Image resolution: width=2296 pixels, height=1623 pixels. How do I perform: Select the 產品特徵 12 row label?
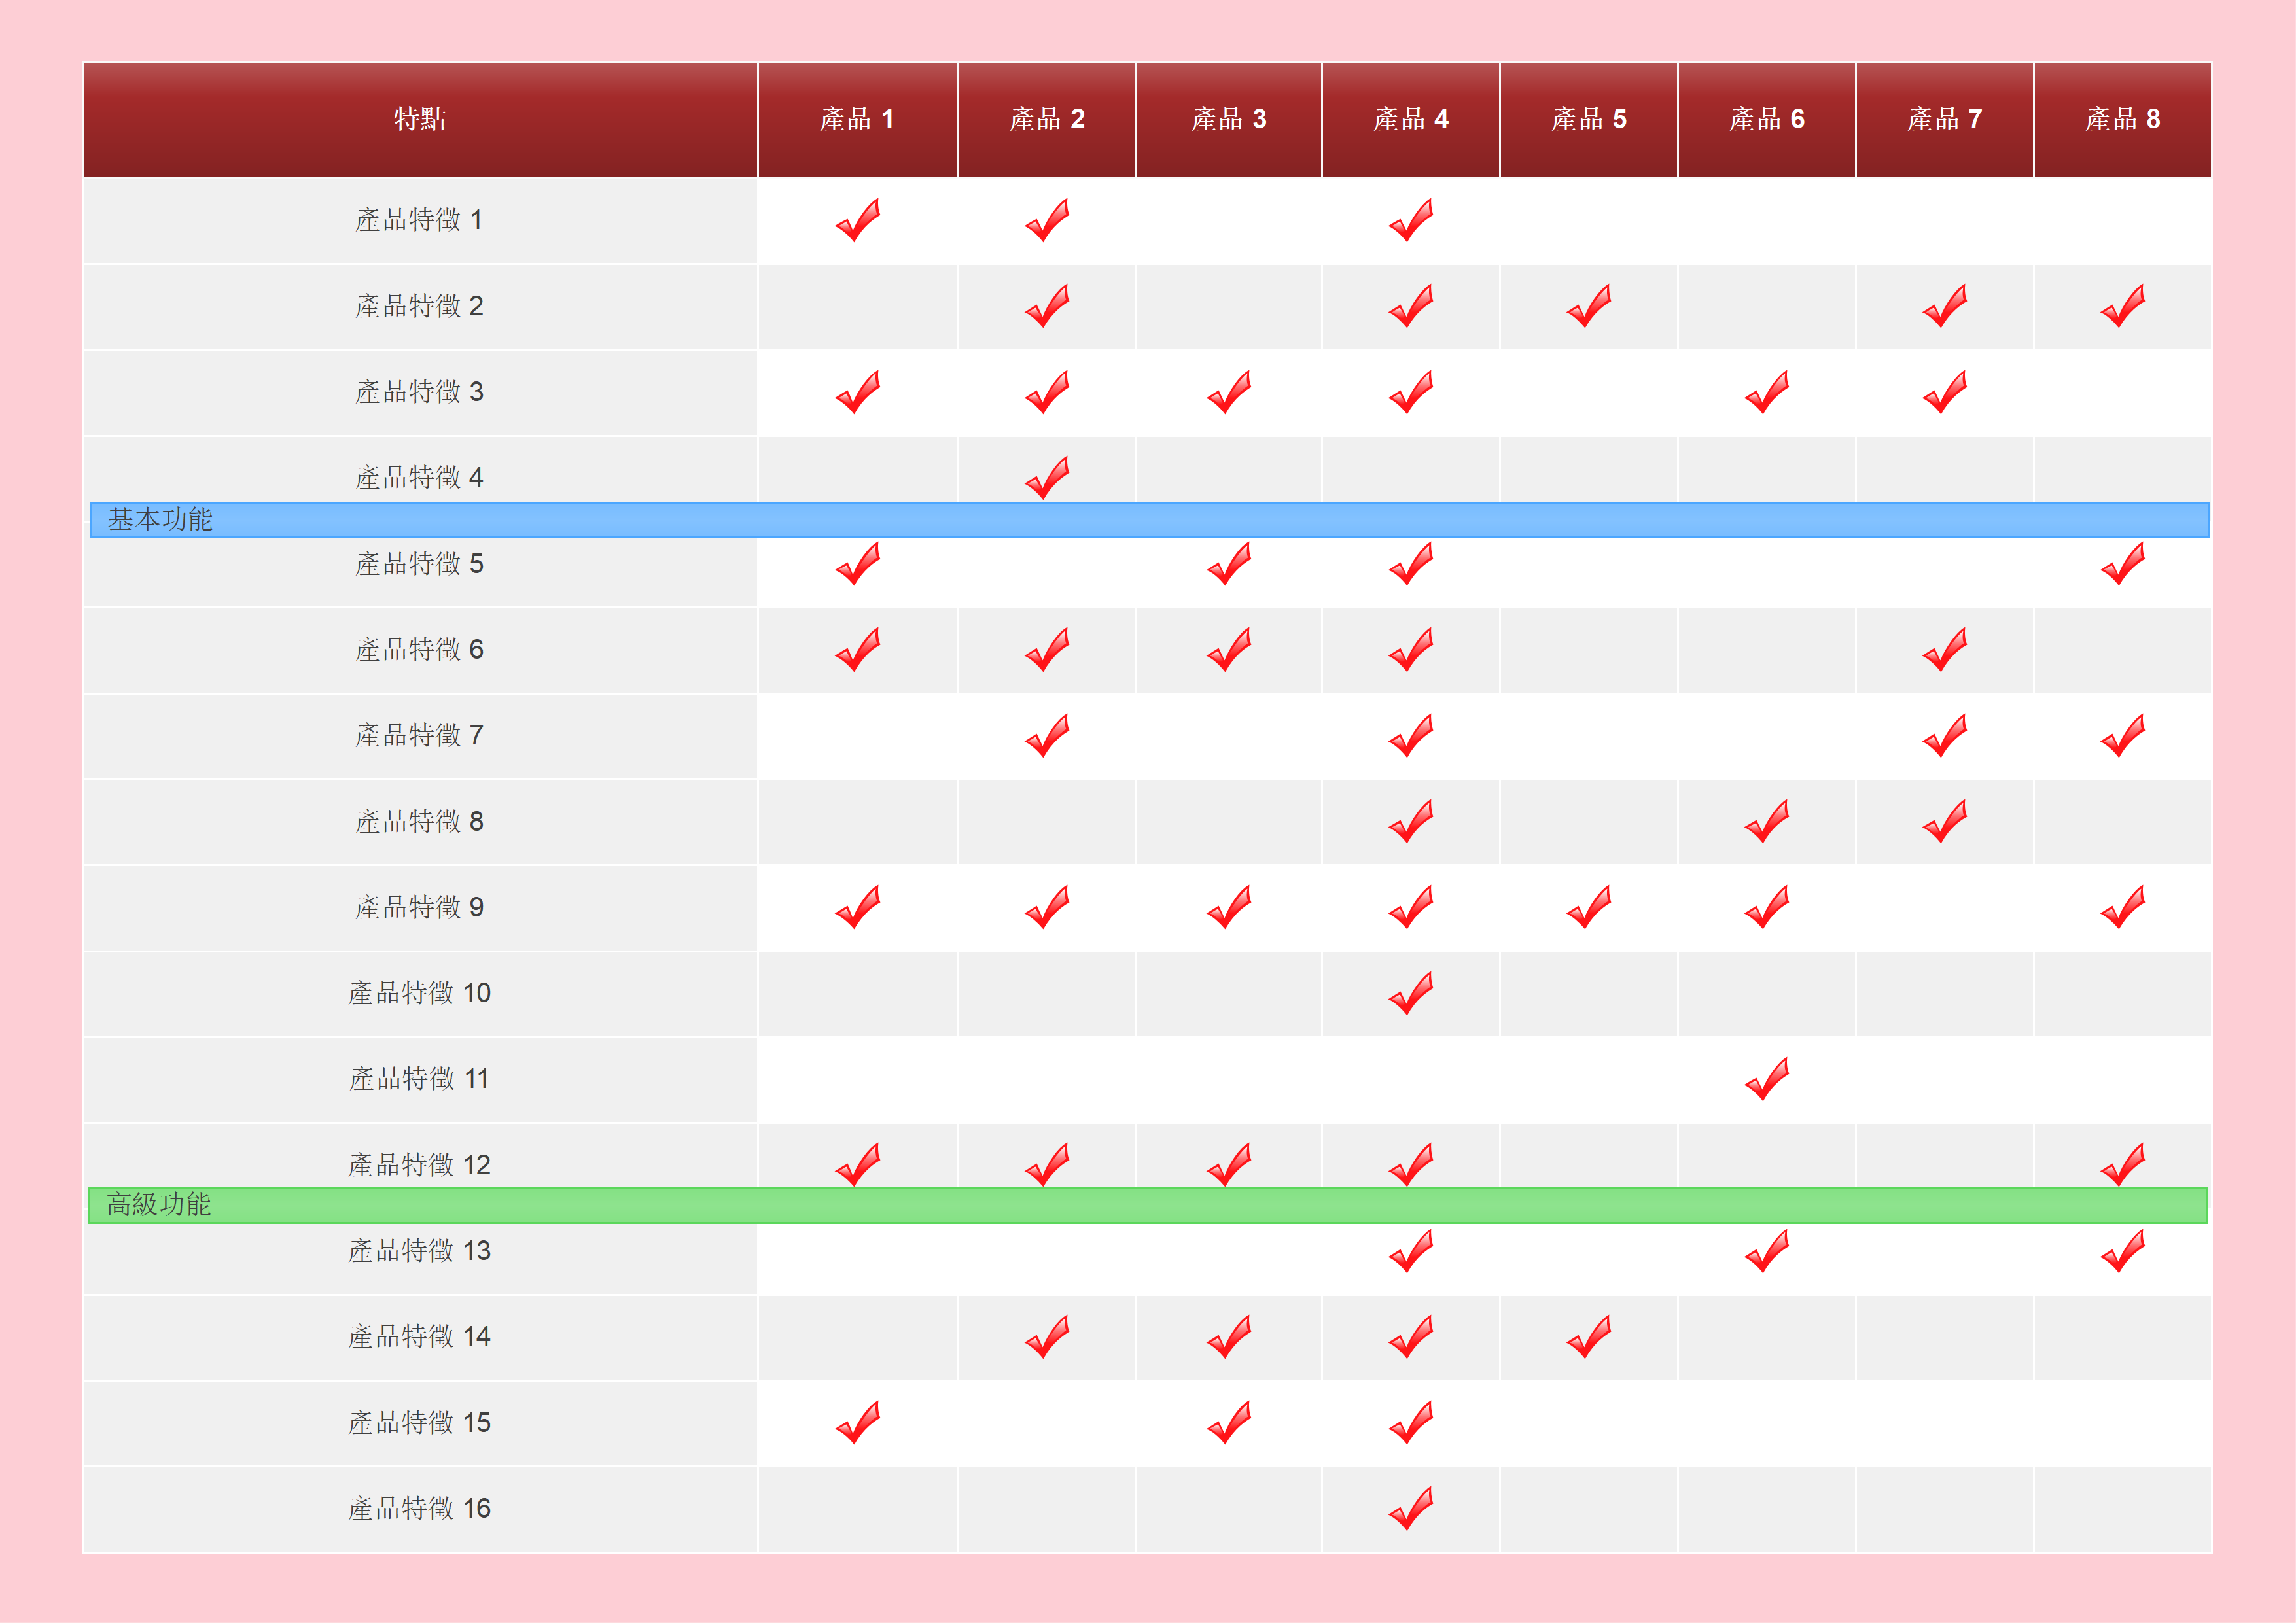tap(420, 1165)
